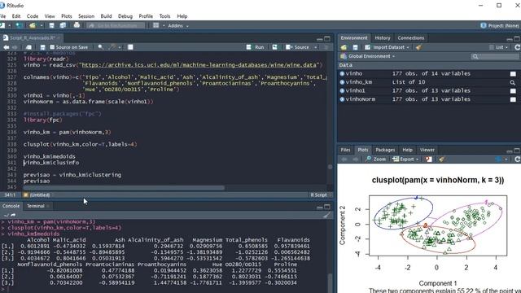Open the View menu

50,16
